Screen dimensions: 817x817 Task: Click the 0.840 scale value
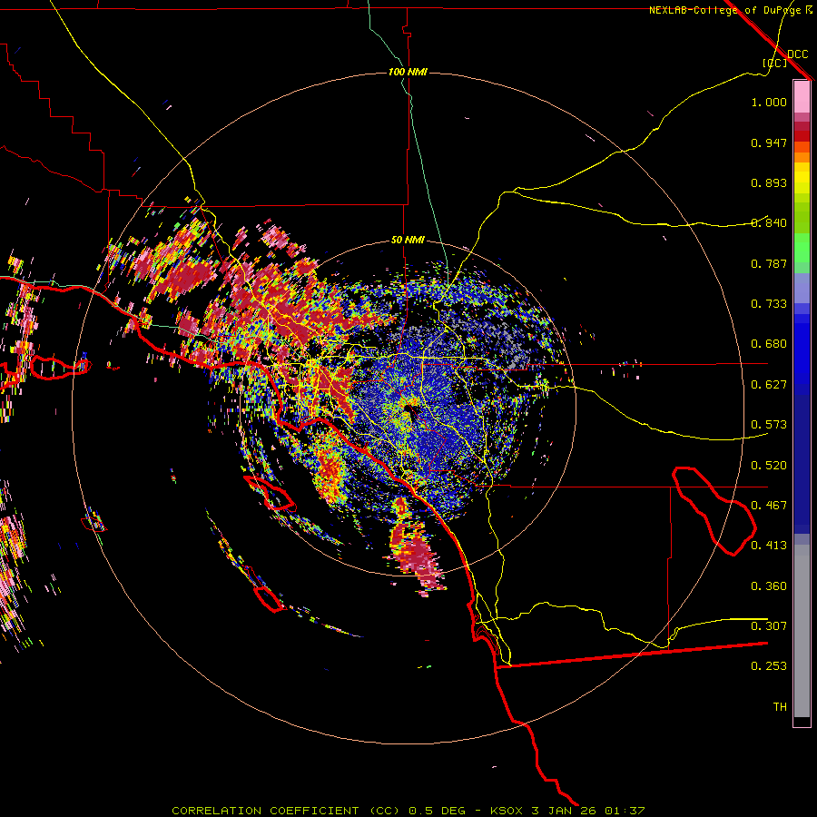pyautogui.click(x=769, y=223)
